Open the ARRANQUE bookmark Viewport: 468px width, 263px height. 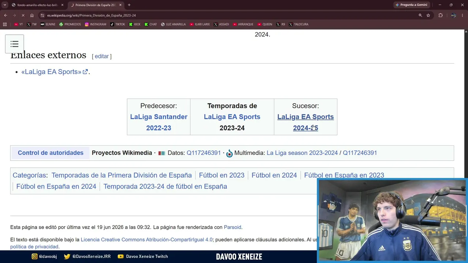coord(243,24)
